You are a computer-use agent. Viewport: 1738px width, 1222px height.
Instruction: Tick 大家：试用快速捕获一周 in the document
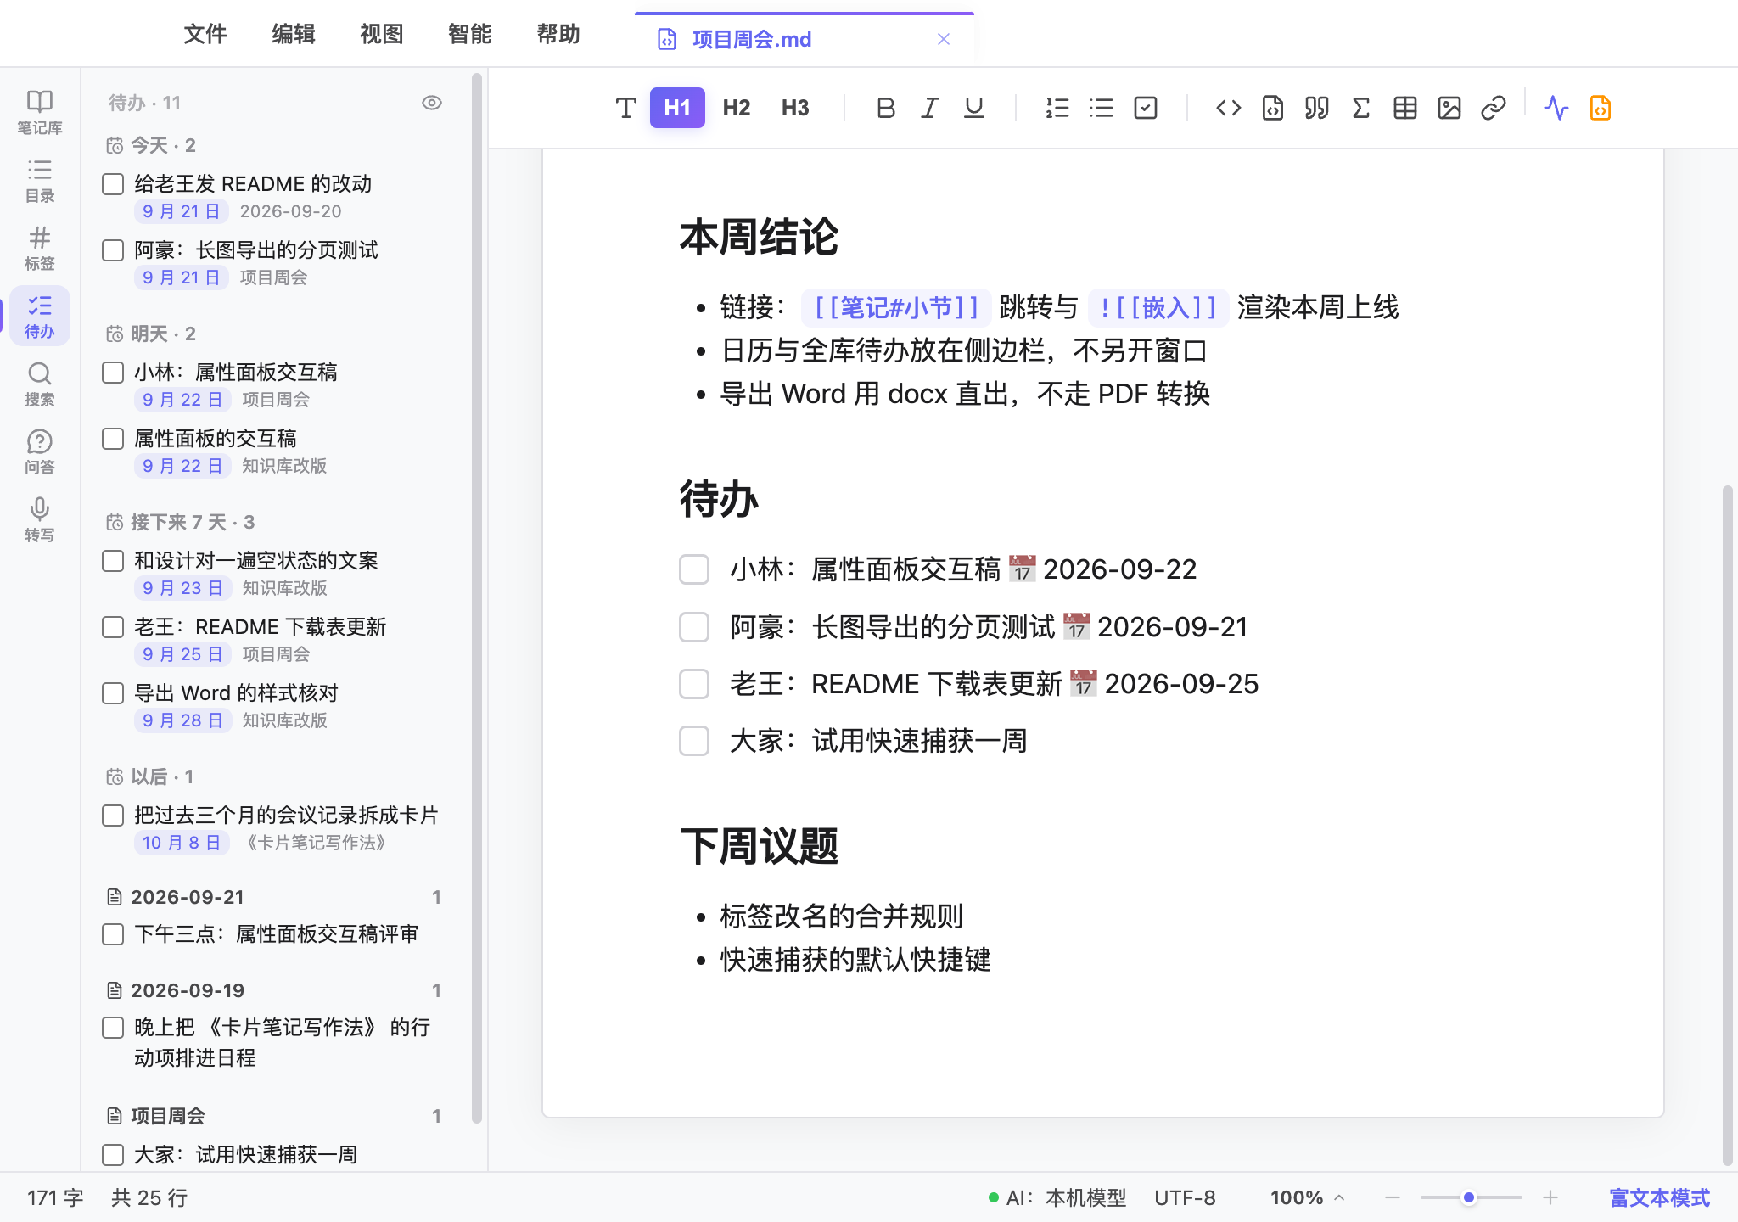[x=694, y=741]
